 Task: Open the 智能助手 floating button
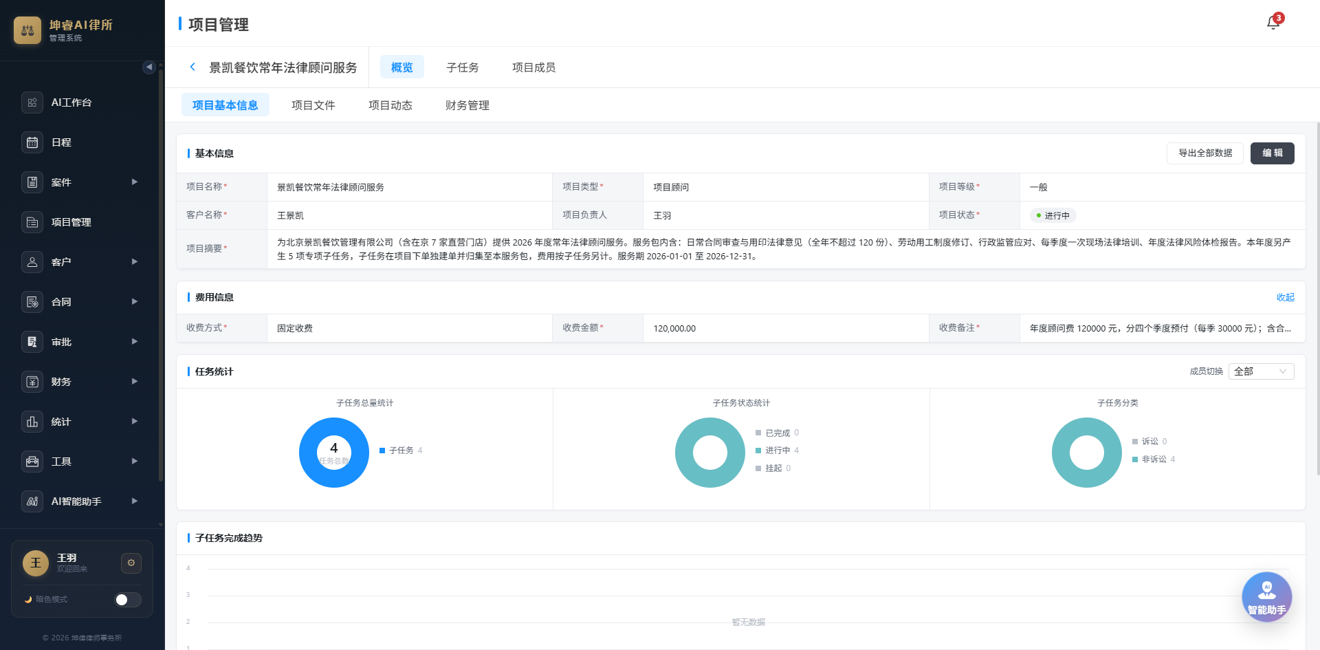[1266, 597]
